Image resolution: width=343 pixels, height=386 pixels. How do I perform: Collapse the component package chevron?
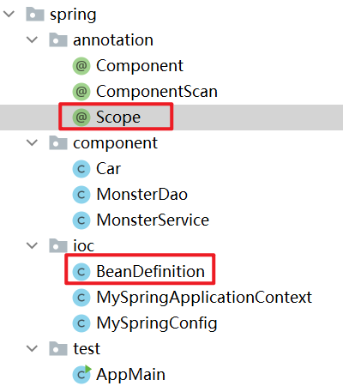coord(32,142)
